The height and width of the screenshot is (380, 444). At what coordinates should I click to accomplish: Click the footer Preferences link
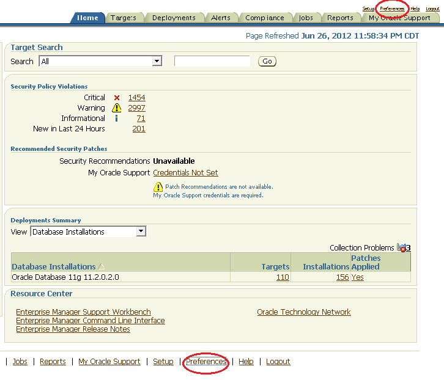[206, 362]
